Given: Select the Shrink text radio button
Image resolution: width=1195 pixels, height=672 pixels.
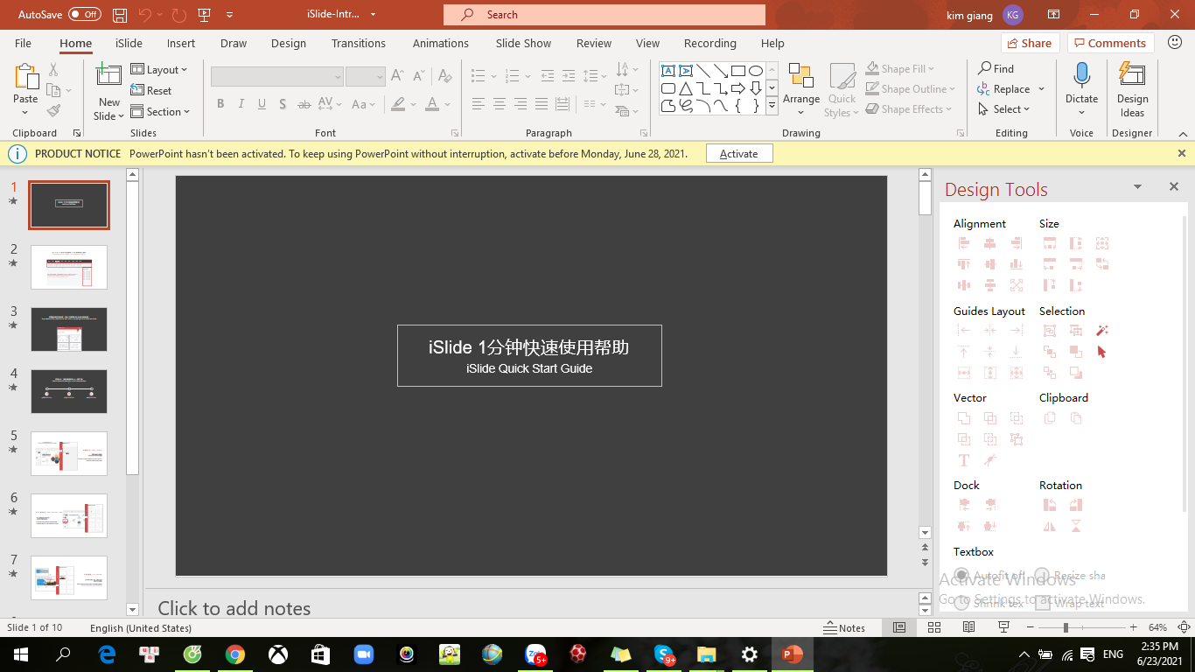Looking at the screenshot, I should 962,603.
